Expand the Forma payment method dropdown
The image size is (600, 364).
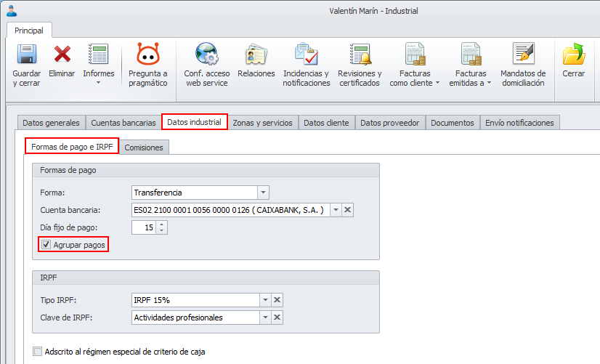pos(263,193)
